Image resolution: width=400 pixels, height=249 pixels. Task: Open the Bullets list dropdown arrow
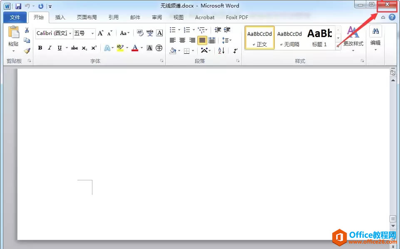click(179, 30)
